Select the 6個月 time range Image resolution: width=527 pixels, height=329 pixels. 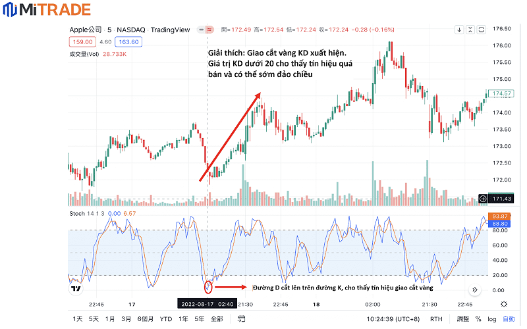[x=145, y=318]
